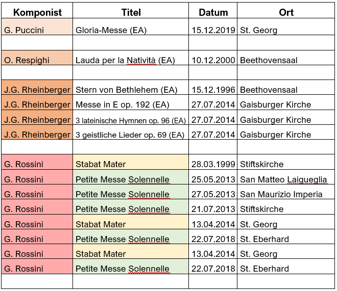Click the Ort header cell

point(286,11)
